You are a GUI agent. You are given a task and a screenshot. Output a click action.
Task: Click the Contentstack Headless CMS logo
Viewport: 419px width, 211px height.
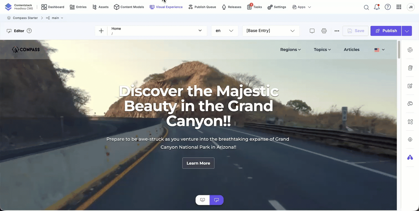pos(19,7)
